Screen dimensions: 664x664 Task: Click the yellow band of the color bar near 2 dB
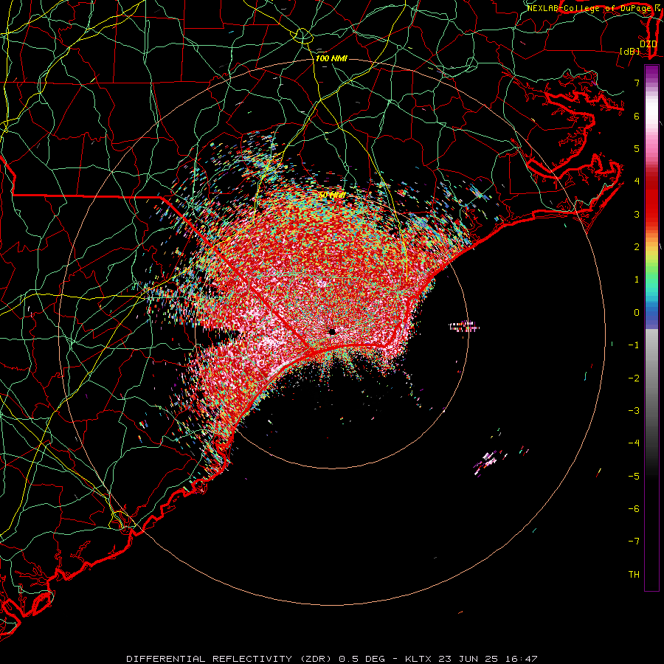point(651,254)
